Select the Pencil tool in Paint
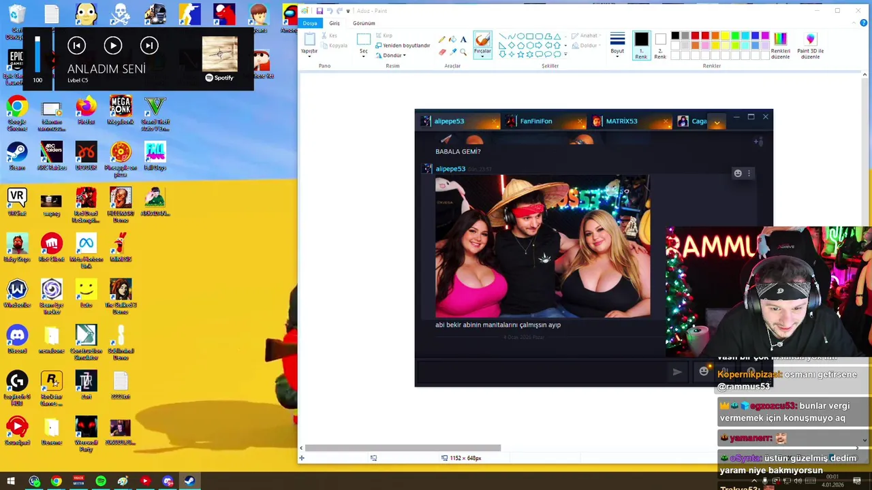The height and width of the screenshot is (490, 872). pyautogui.click(x=441, y=39)
